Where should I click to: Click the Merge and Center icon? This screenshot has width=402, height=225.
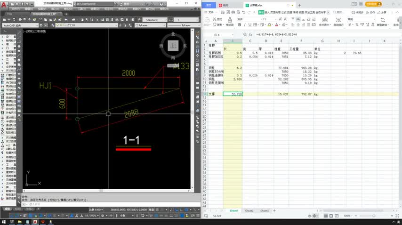[325, 20]
